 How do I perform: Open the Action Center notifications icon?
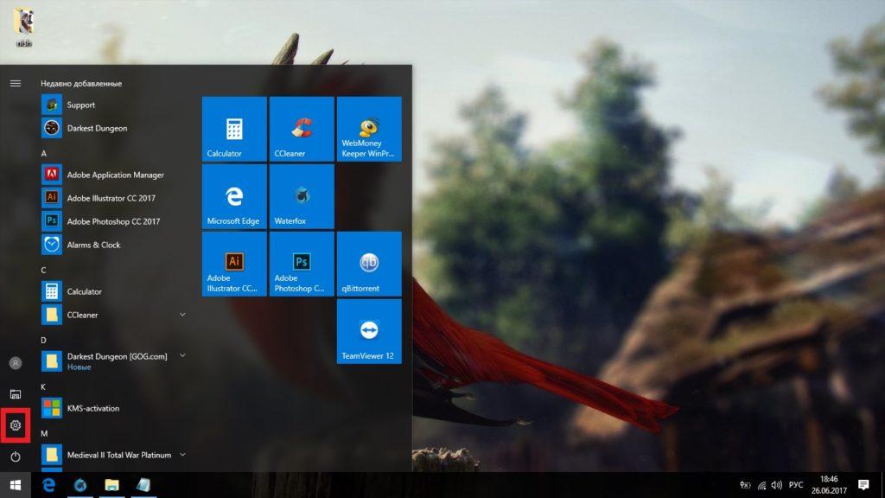(863, 485)
